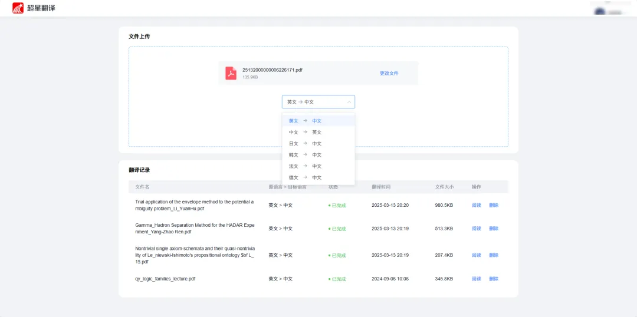This screenshot has height=317, width=637.
Task: Select 中文 → 英文 option
Action: (305, 132)
